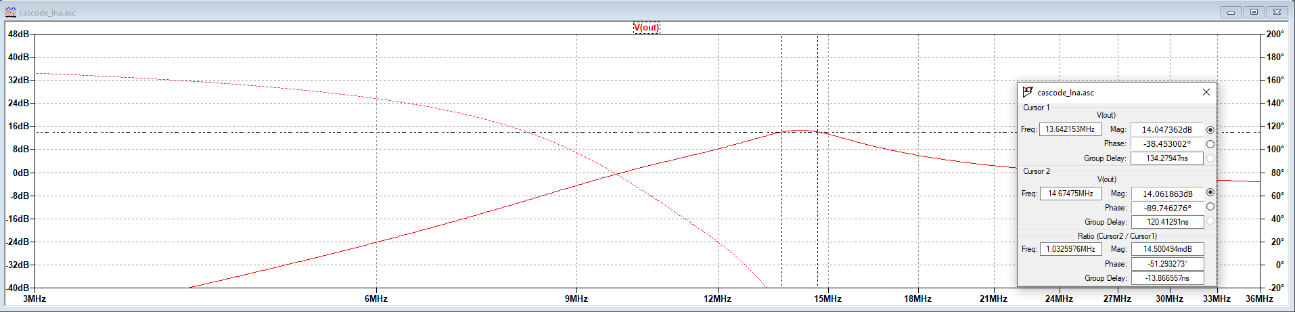This screenshot has width=1295, height=312.
Task: Click the "Cursor 2" group heading
Action: 1037,171
